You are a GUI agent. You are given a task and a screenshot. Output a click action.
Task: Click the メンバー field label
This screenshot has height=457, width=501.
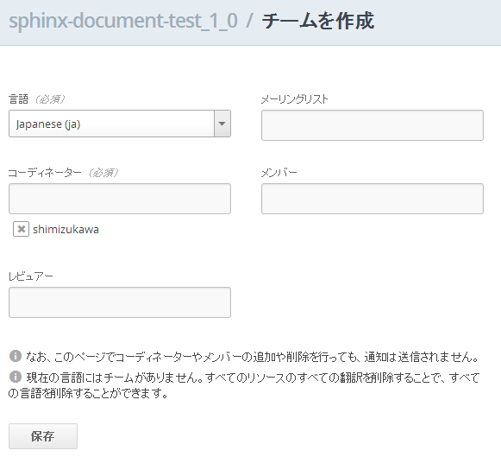click(x=279, y=173)
